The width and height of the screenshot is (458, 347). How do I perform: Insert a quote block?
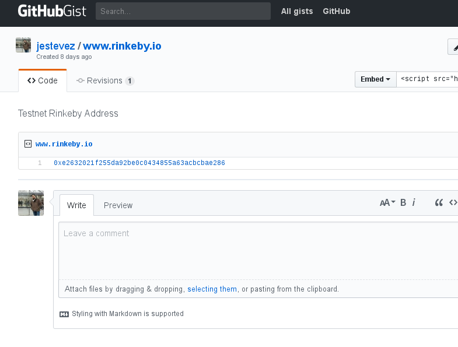click(x=439, y=203)
